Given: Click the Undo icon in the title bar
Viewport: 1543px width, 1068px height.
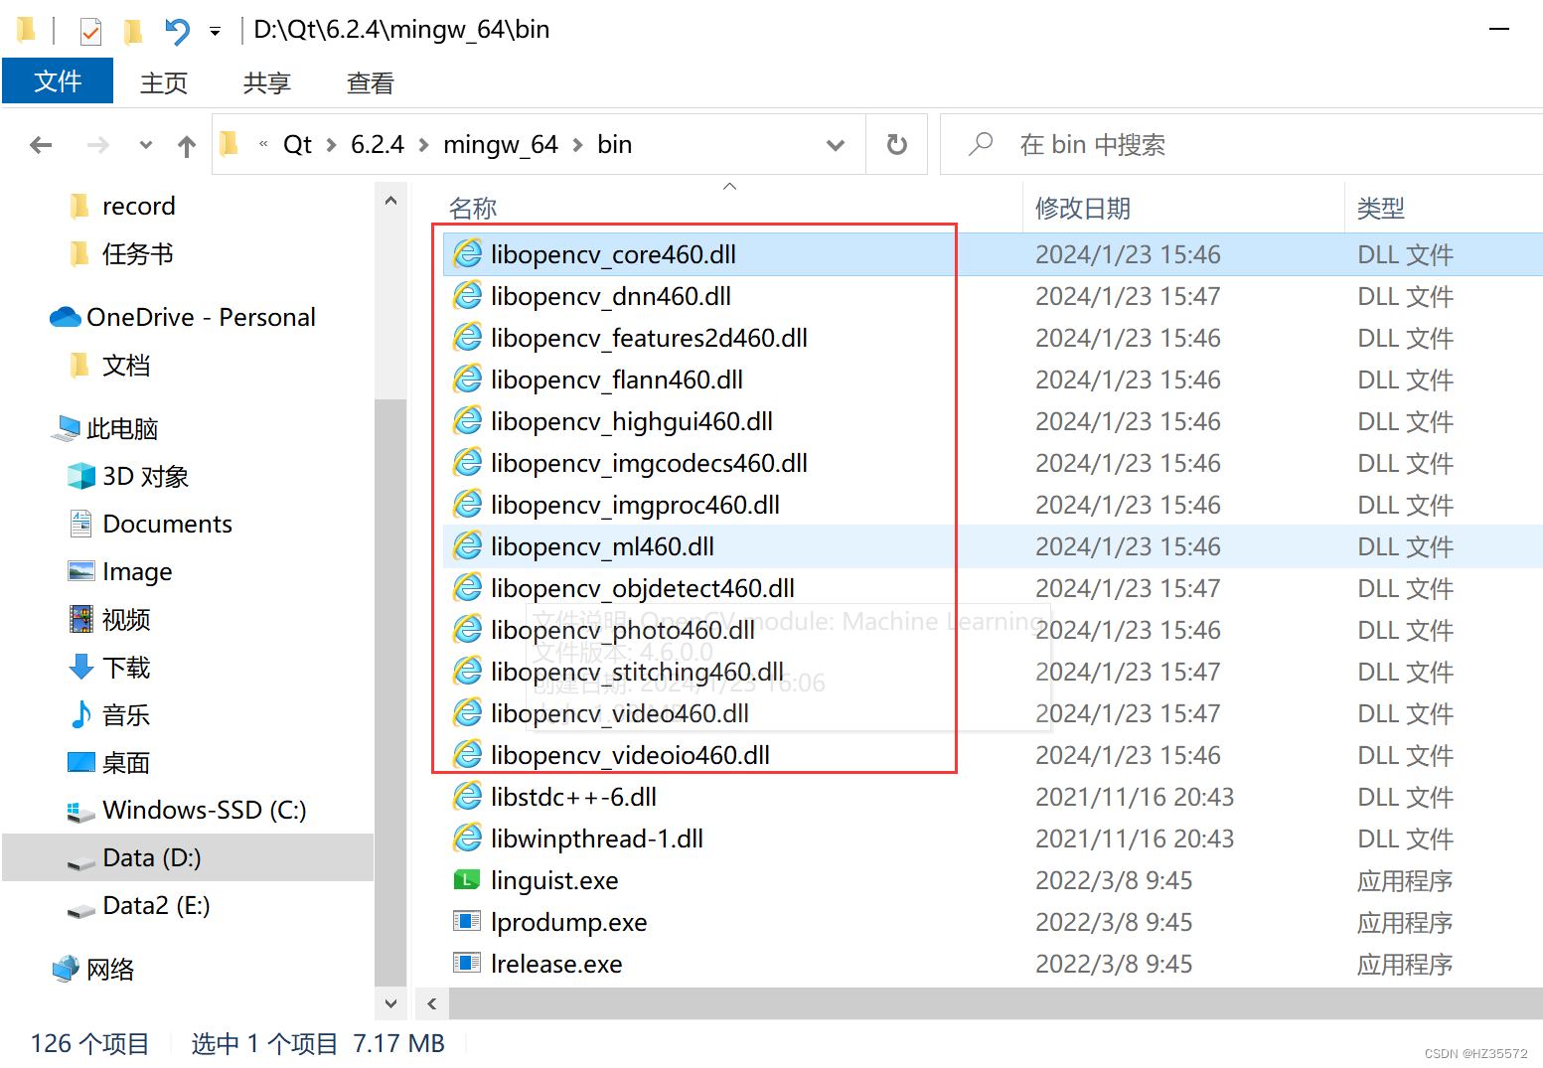Looking at the screenshot, I should click(x=178, y=32).
